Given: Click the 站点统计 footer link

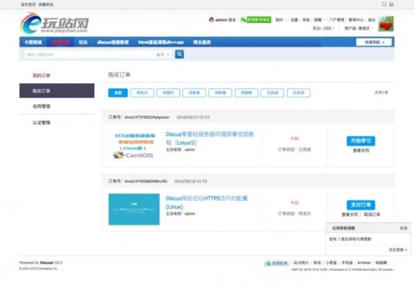Looking at the screenshot, I should (x=301, y=263).
